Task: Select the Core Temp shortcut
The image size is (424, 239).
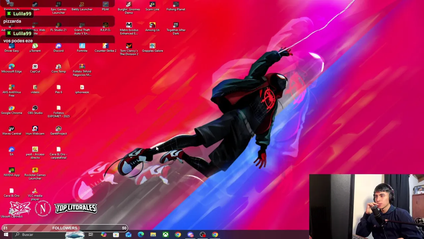Action: 59,68
